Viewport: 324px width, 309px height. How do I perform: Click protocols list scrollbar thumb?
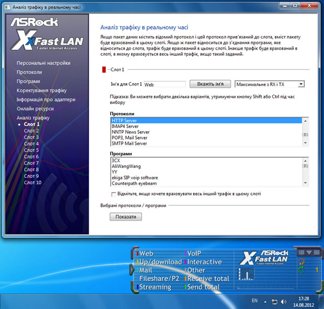pos(305,135)
